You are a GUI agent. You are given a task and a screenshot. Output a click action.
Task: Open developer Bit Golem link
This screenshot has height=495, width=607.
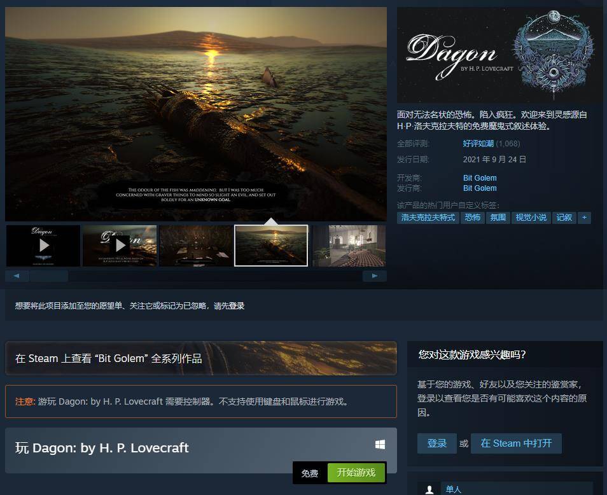[480, 178]
